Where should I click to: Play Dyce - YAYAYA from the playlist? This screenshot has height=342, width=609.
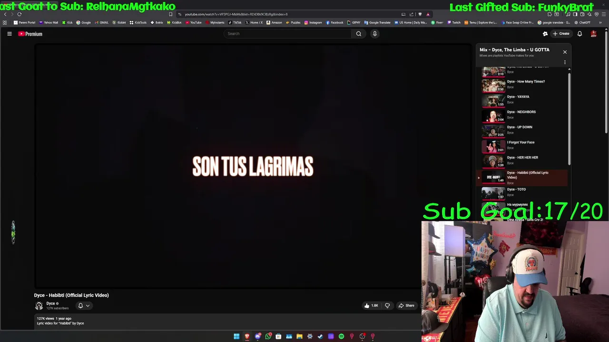(x=523, y=100)
